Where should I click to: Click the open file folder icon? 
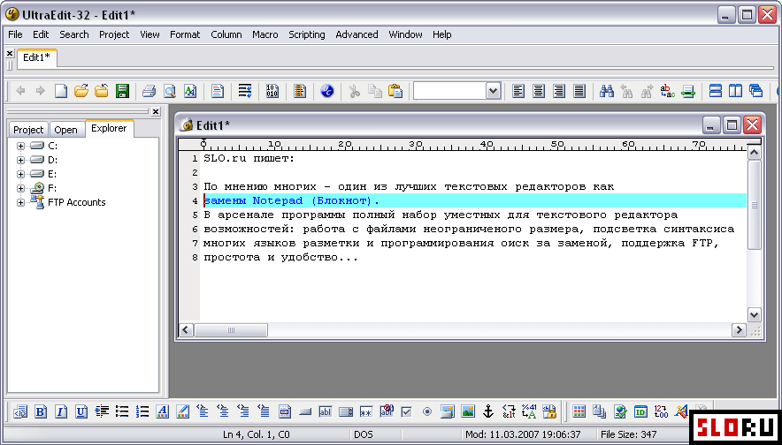[x=81, y=91]
